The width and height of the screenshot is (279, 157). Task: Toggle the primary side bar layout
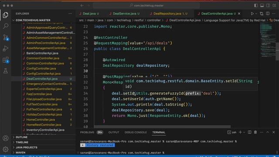tap(256, 6)
